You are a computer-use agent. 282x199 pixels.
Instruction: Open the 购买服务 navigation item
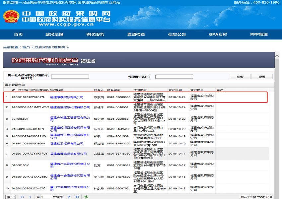pyautogui.click(x=95, y=34)
